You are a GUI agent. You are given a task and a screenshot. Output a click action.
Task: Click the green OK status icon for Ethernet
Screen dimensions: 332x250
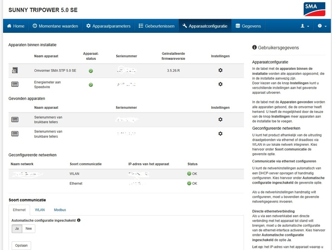pyautogui.click(x=189, y=183)
